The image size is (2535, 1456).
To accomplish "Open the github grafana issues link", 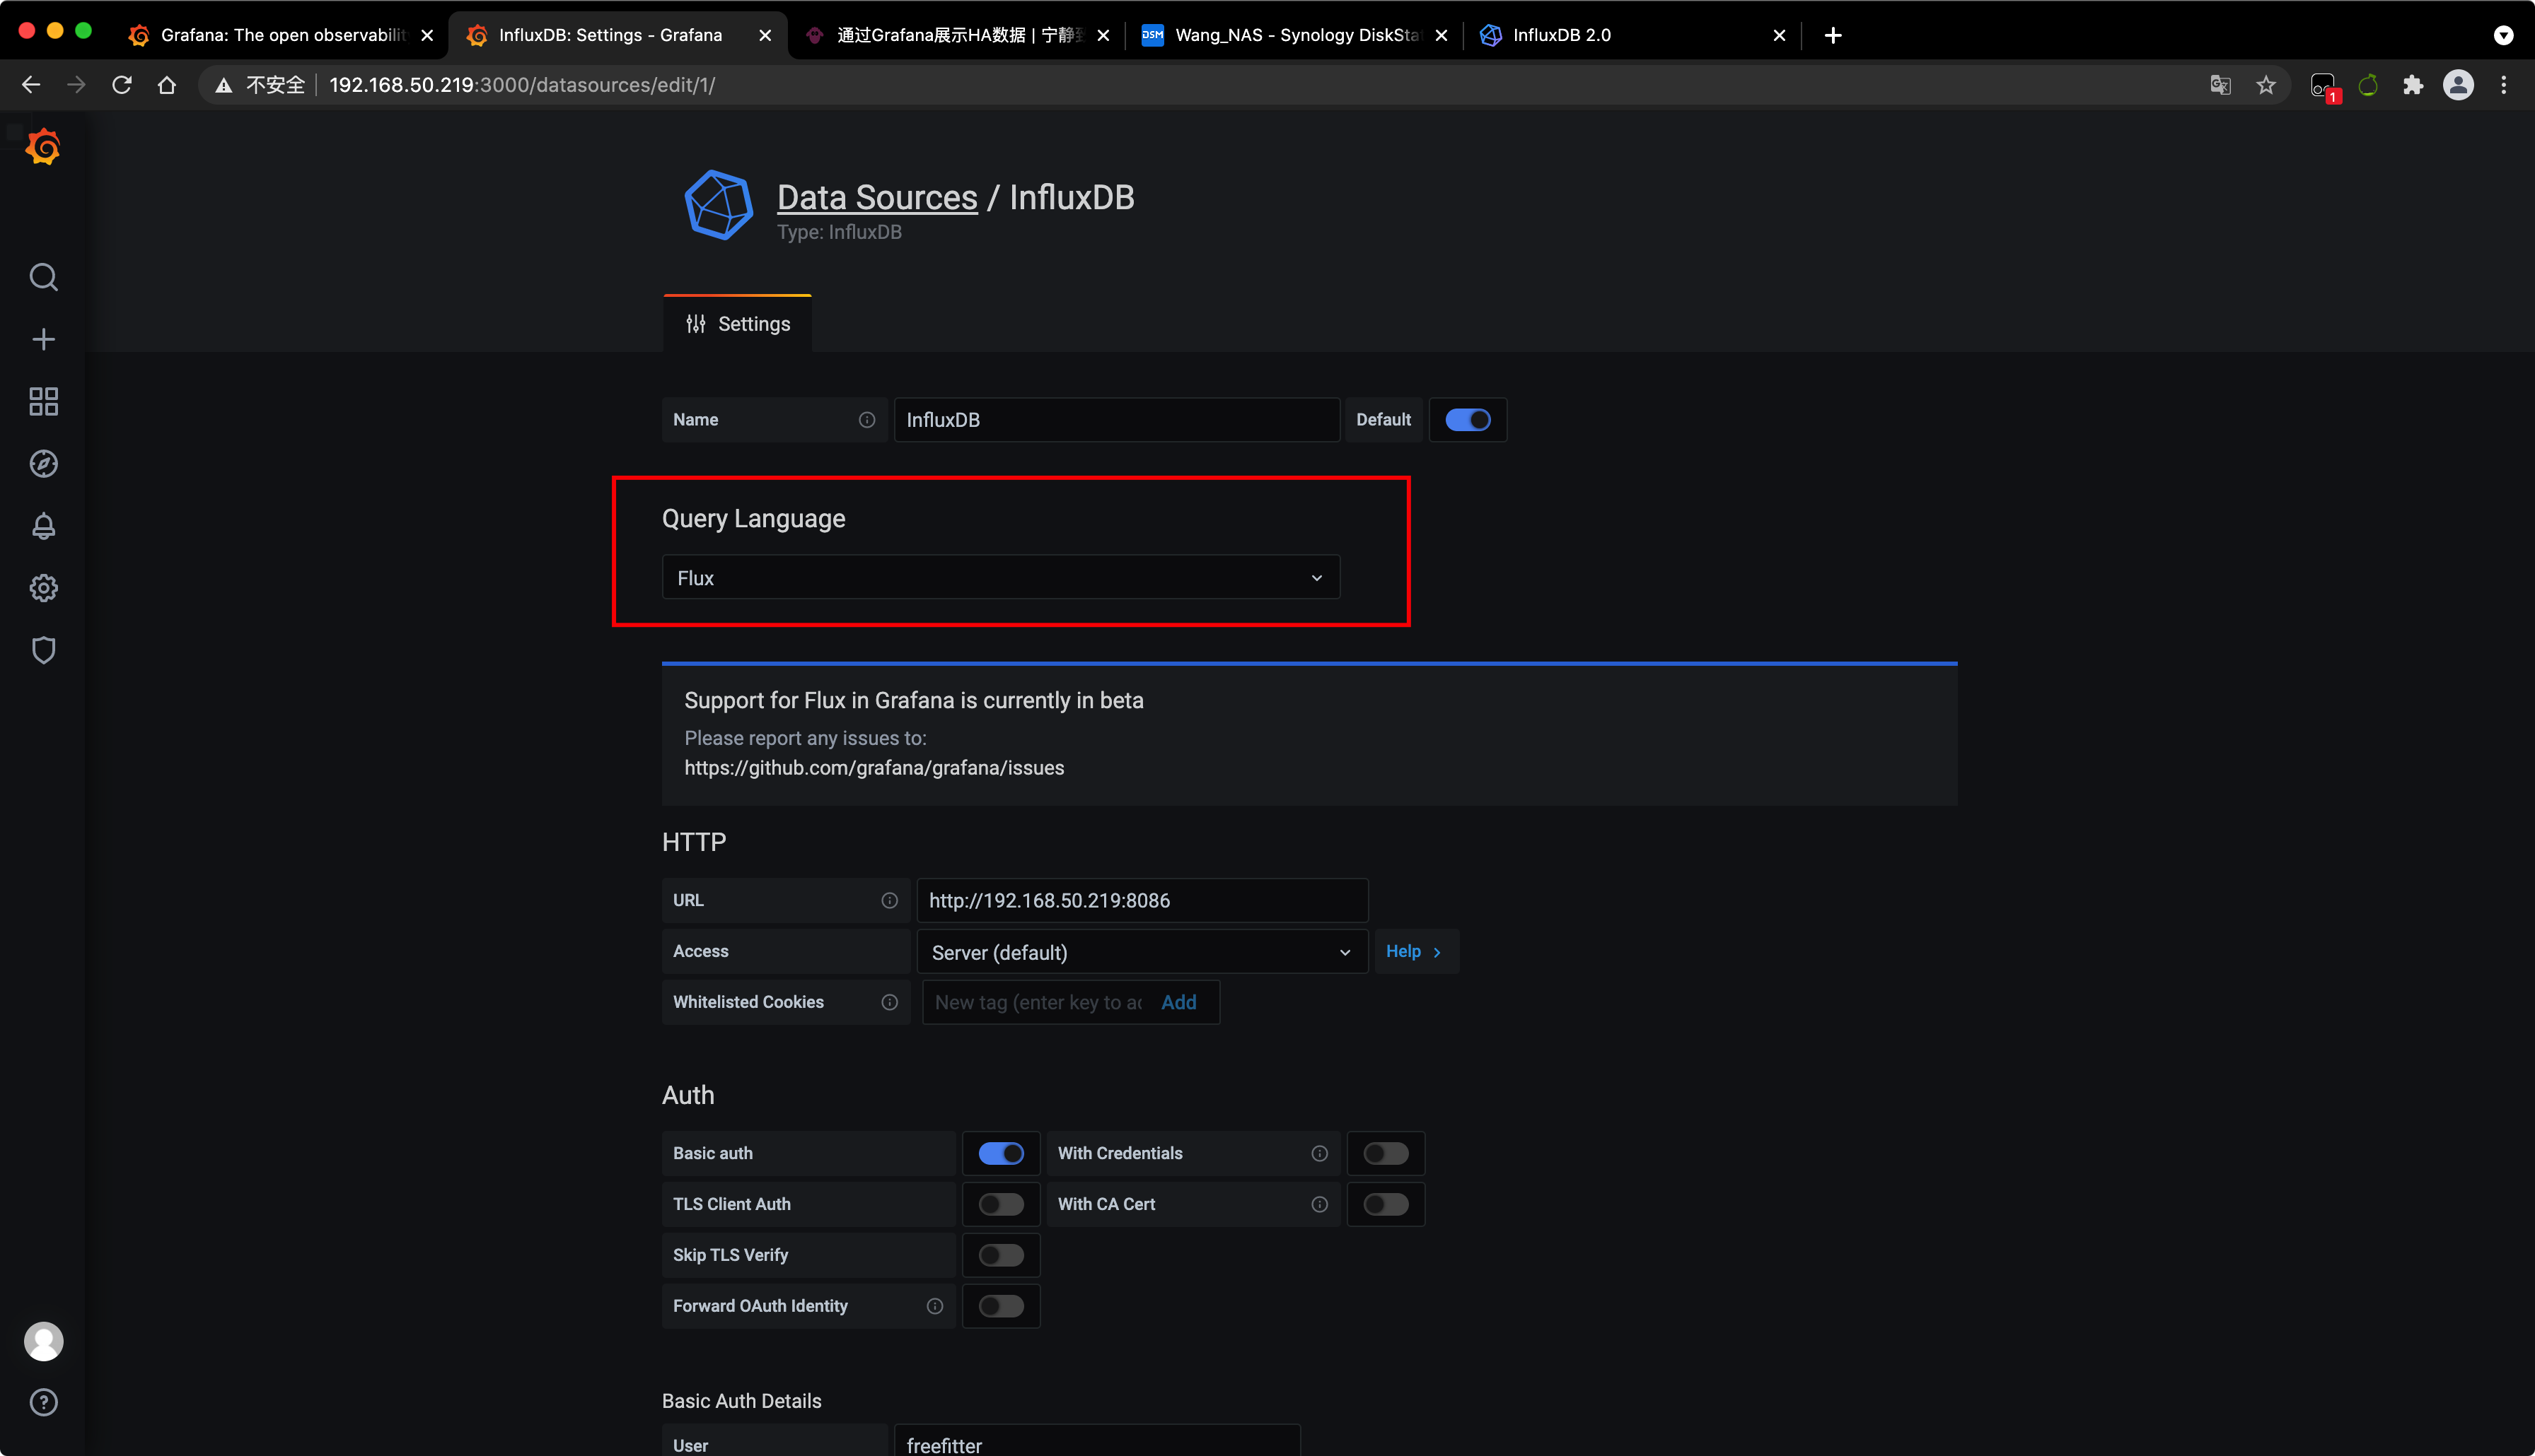I will (874, 768).
